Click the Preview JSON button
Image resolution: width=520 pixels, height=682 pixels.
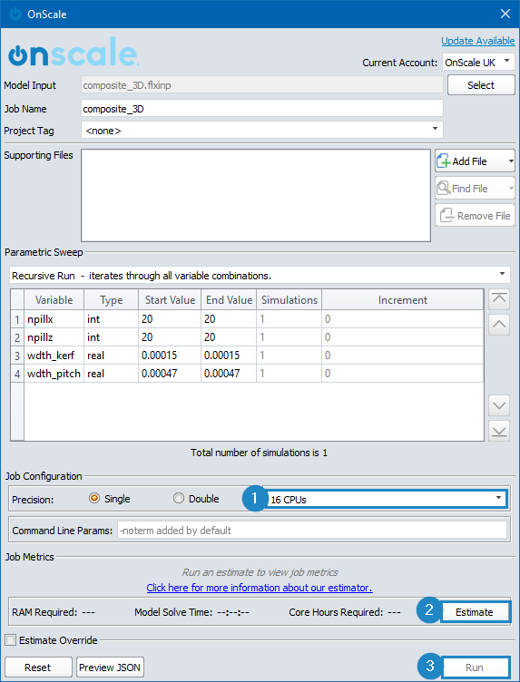(110, 667)
